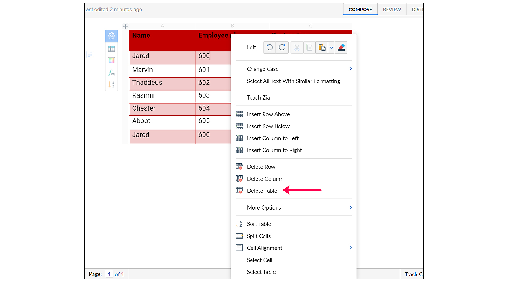Click the paste clipboard icon
Screen dimensions: 508x285
click(321, 48)
